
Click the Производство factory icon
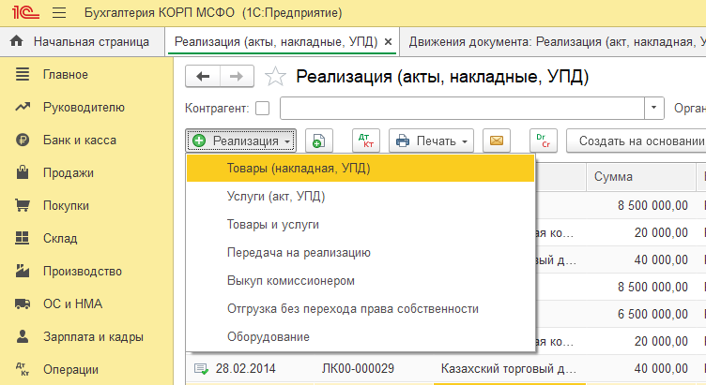(x=23, y=271)
